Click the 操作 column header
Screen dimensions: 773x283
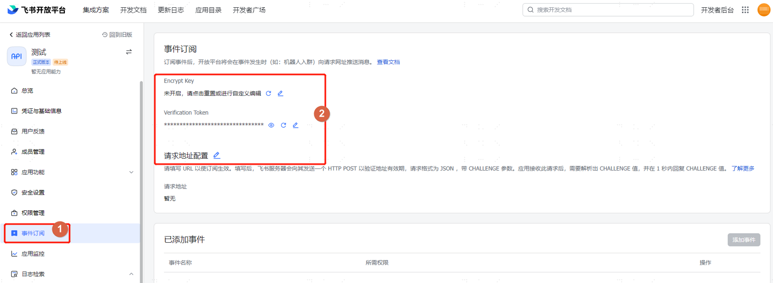(x=705, y=263)
